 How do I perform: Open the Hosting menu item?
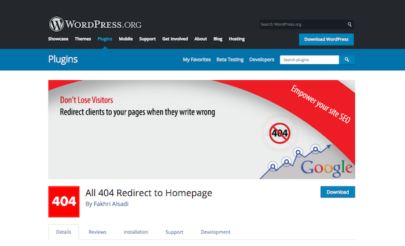pyautogui.click(x=237, y=39)
